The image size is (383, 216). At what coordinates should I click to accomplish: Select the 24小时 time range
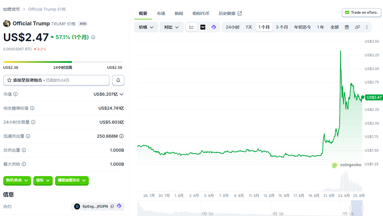pos(233,27)
